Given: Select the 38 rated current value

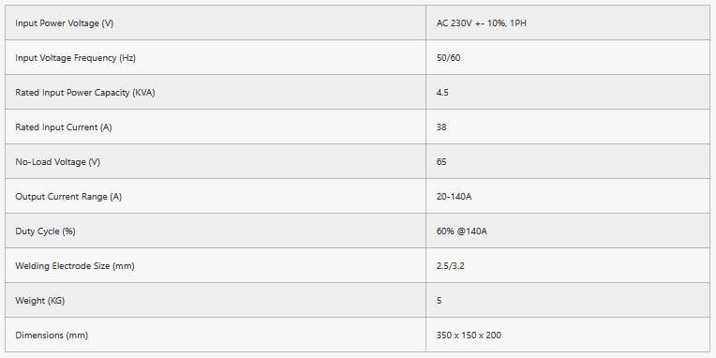Looking at the screenshot, I should [441, 127].
